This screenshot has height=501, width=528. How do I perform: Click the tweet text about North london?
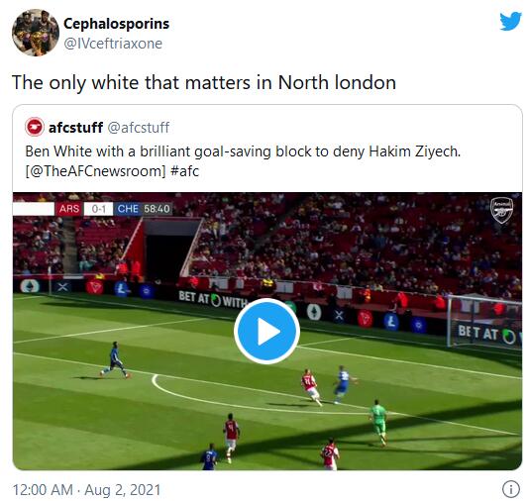(204, 83)
